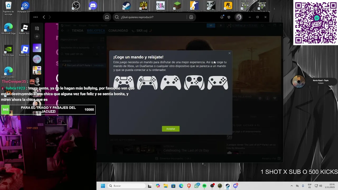Open Liked Songs in Spotify sidebar
338x190 pixels.
click(x=37, y=48)
